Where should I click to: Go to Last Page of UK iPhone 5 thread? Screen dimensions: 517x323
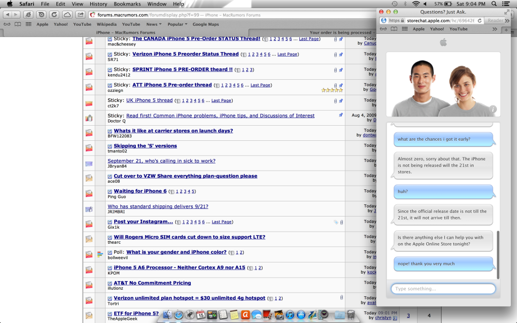[x=221, y=100]
